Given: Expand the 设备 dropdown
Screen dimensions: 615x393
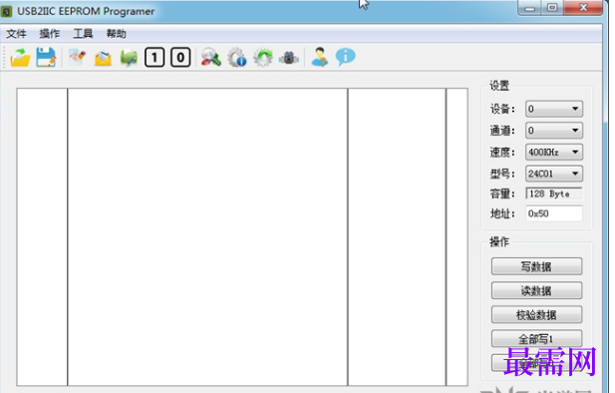Looking at the screenshot, I should click(x=554, y=109).
